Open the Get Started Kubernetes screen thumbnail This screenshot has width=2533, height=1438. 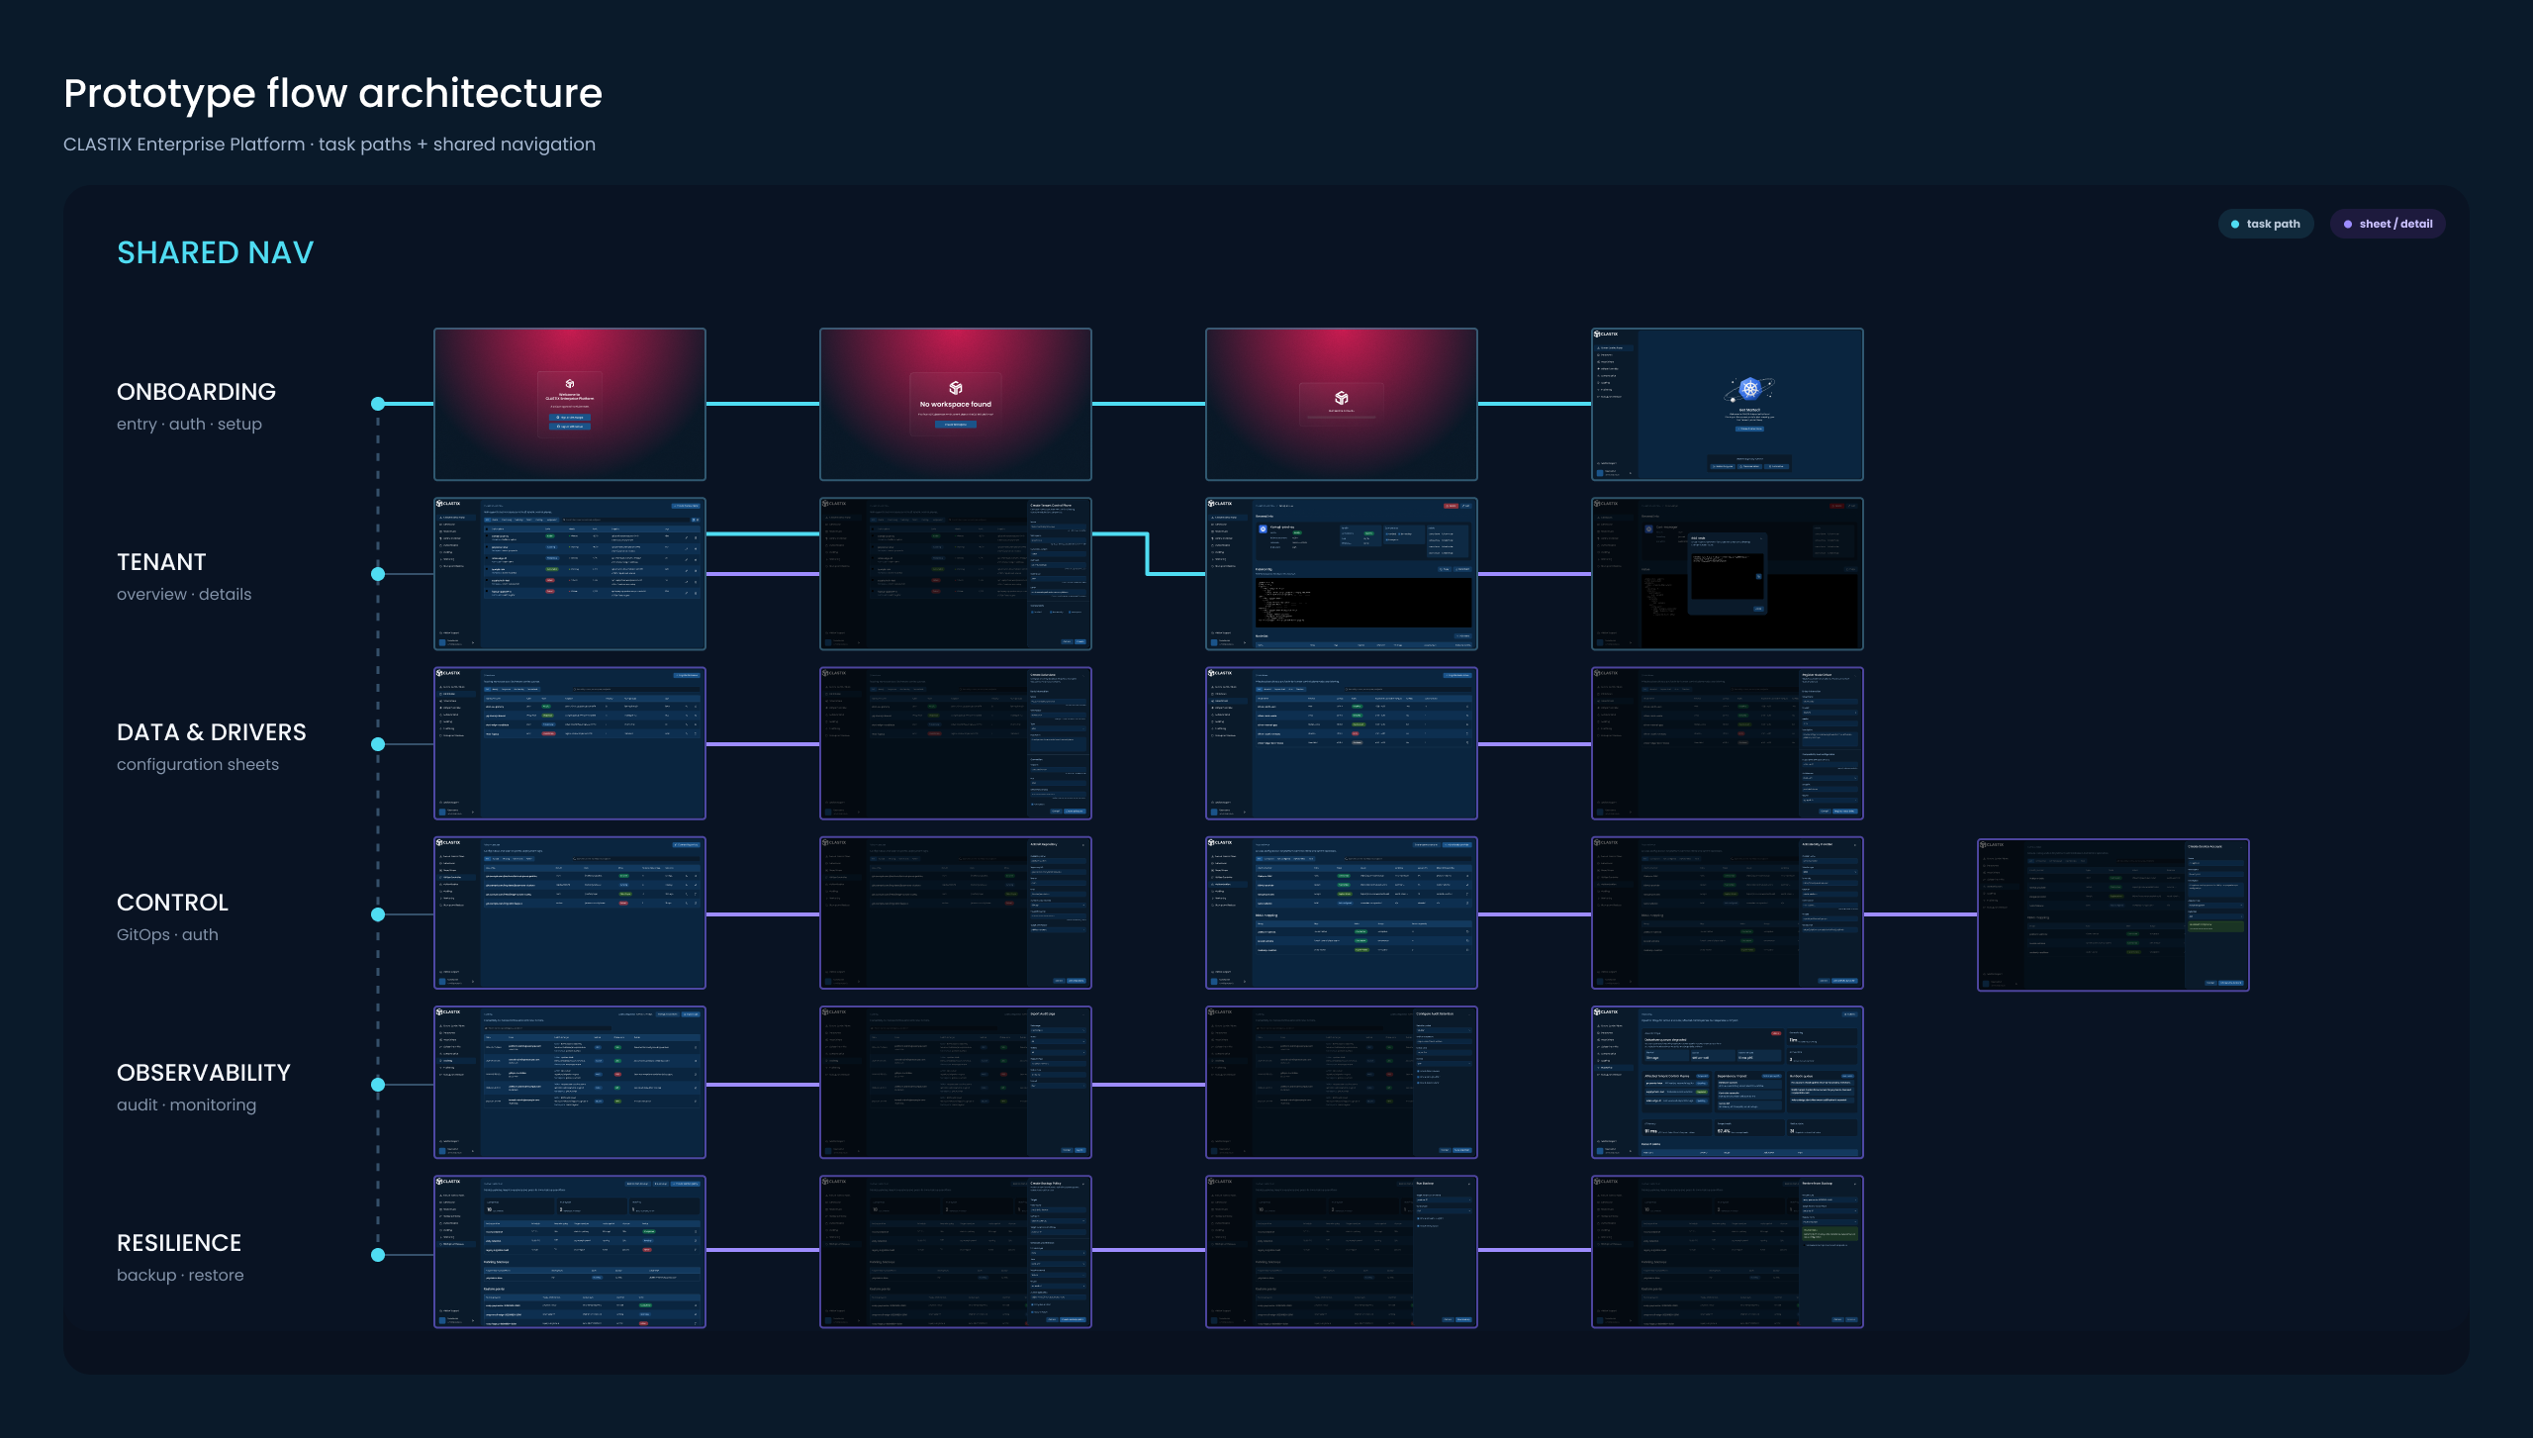click(x=1728, y=404)
